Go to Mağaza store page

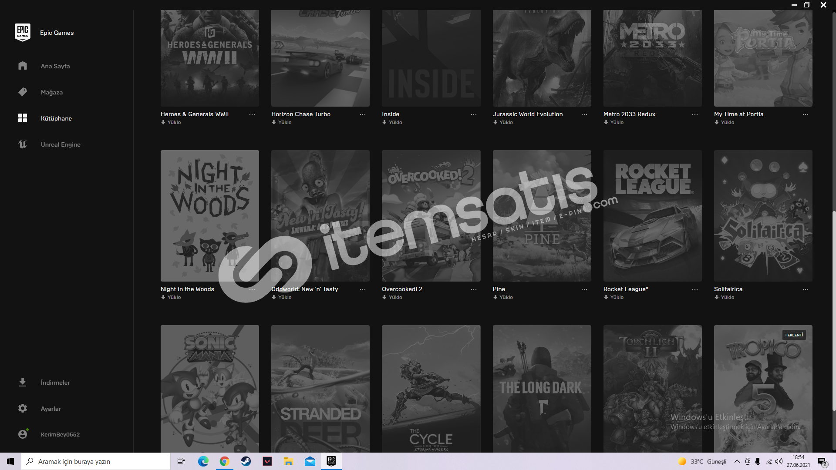click(x=52, y=92)
